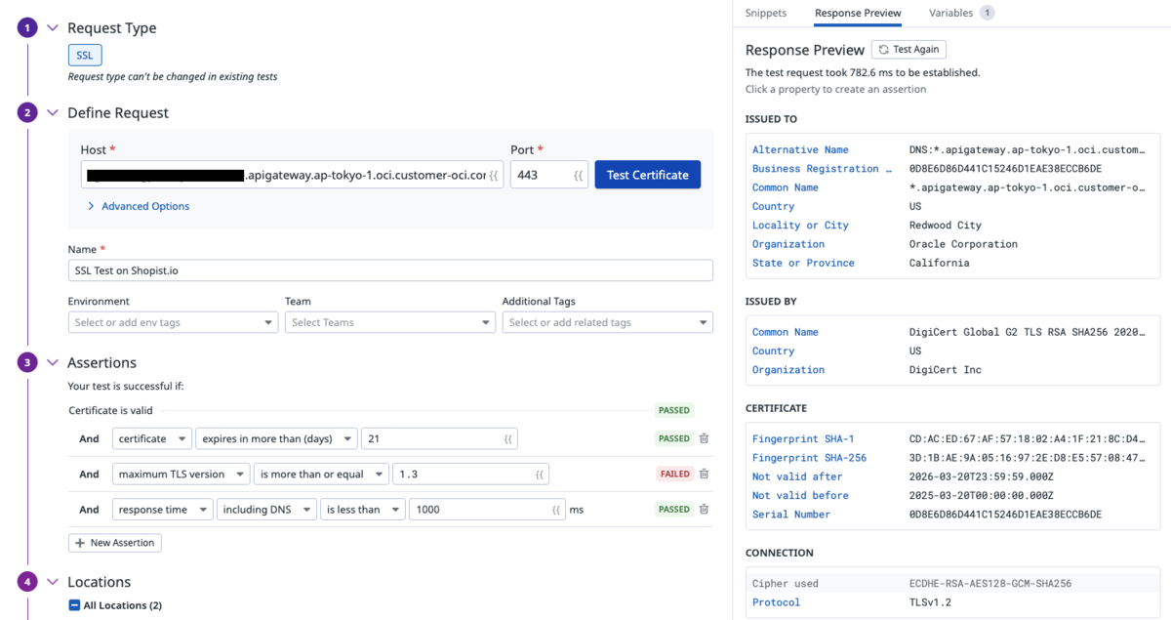Insert variable braces in Port field
Viewport: 1171px width, 620px height.
tap(578, 176)
